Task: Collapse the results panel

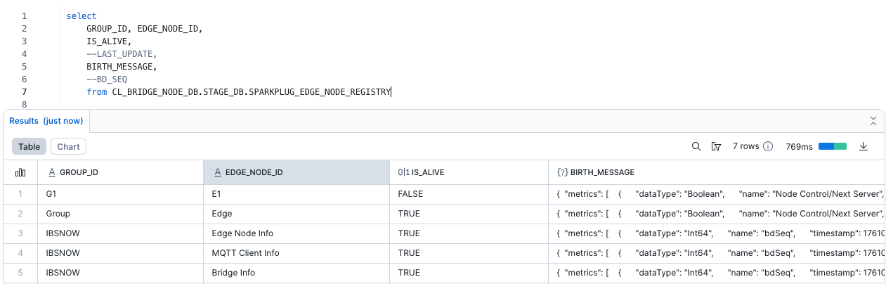Action: 873,120
